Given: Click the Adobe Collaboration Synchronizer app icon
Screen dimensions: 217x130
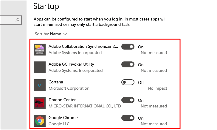Looking at the screenshot, I should [40, 50].
